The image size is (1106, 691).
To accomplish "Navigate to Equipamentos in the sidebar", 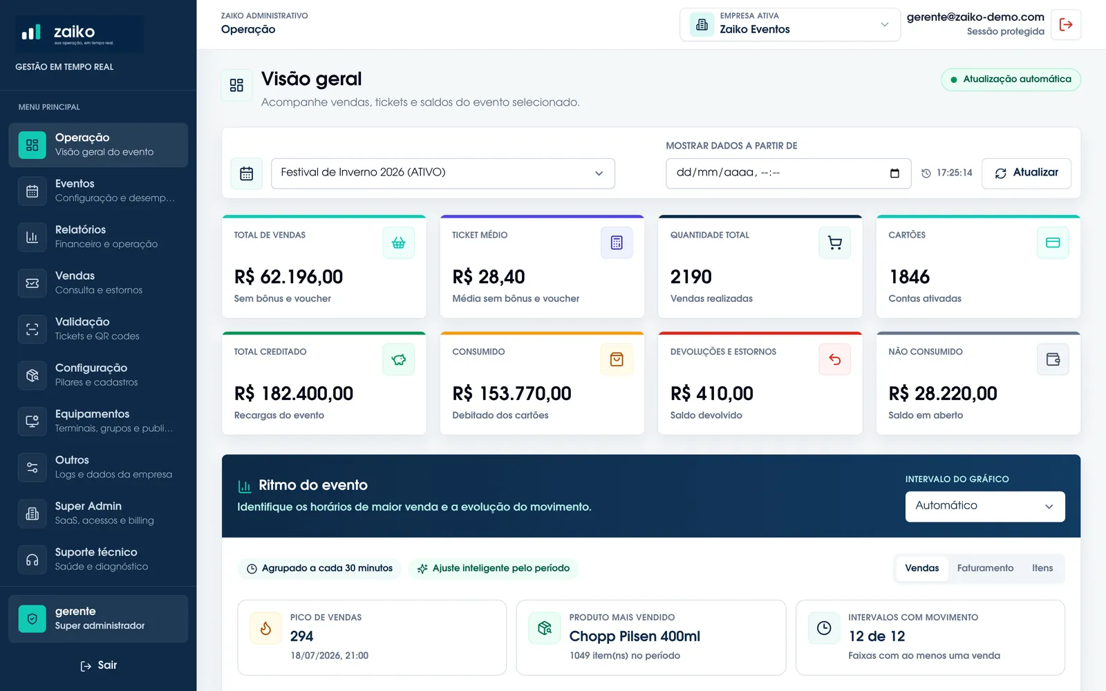I will coord(98,422).
